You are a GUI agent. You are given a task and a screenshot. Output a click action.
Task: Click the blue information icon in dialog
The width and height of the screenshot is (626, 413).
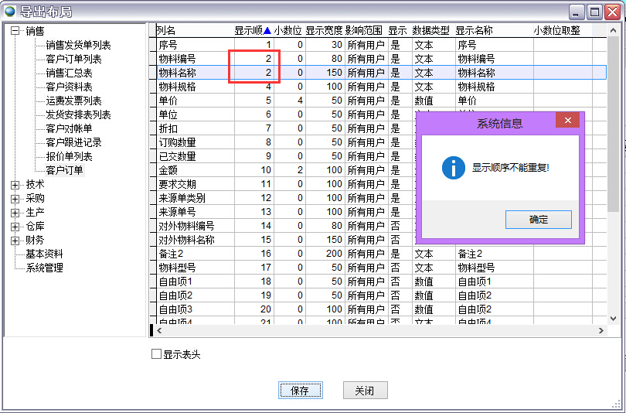tap(453, 167)
